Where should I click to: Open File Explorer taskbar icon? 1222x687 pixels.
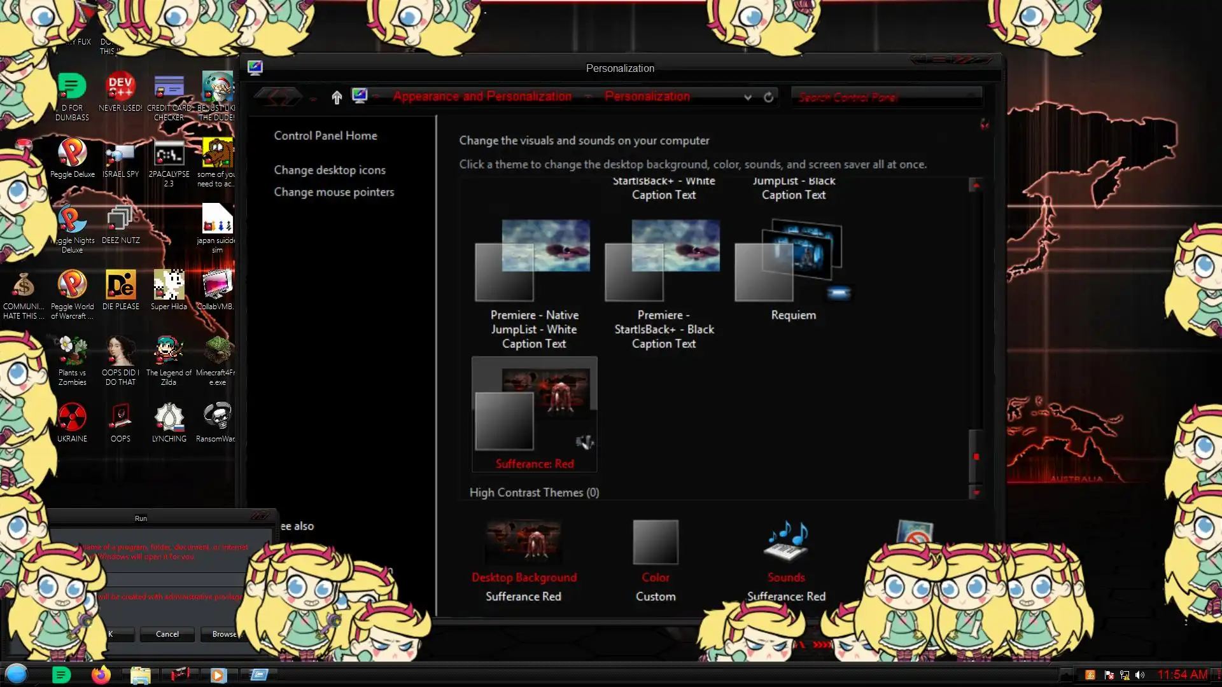140,674
